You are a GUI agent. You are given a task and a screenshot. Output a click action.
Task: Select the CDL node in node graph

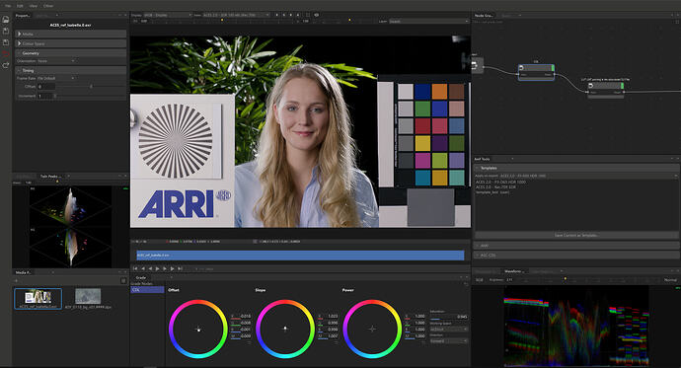tap(536, 71)
